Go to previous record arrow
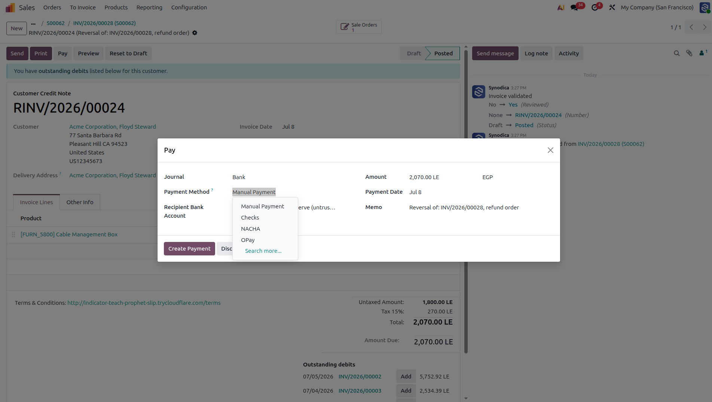This screenshot has width=712, height=402. [691, 27]
